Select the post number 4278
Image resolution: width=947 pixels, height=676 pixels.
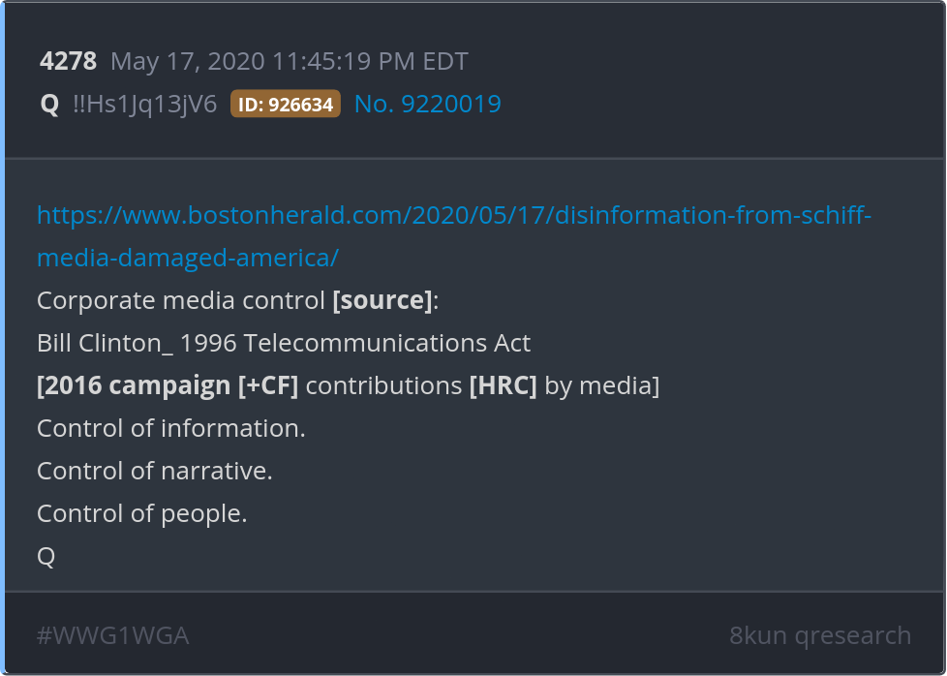click(68, 62)
